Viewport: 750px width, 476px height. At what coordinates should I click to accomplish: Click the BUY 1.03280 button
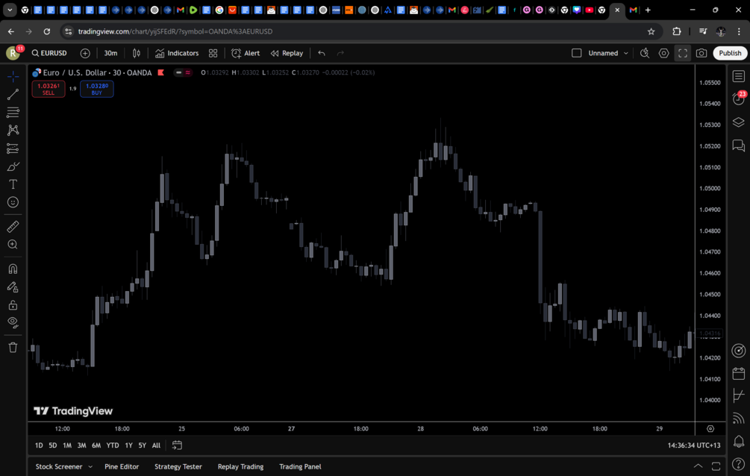coord(96,89)
